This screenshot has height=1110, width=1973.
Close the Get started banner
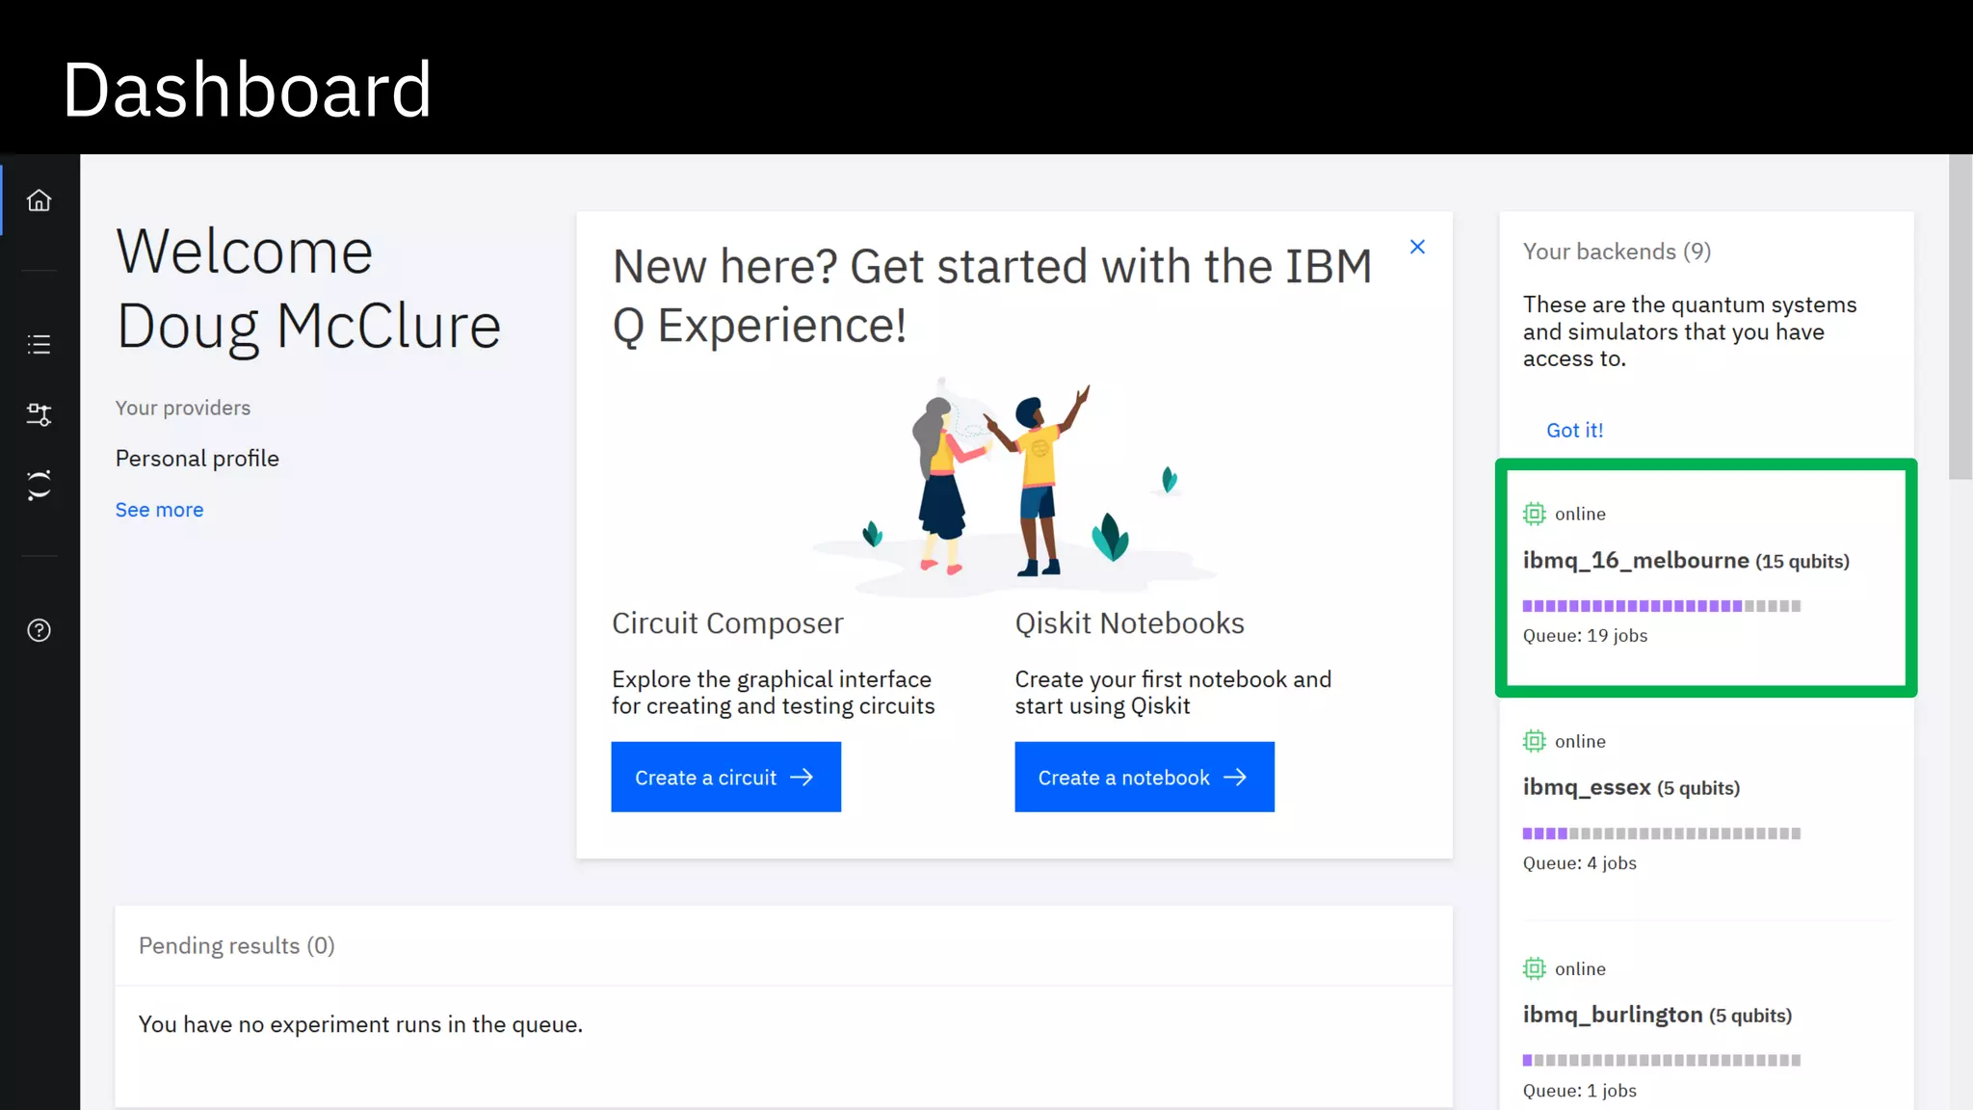point(1417,247)
